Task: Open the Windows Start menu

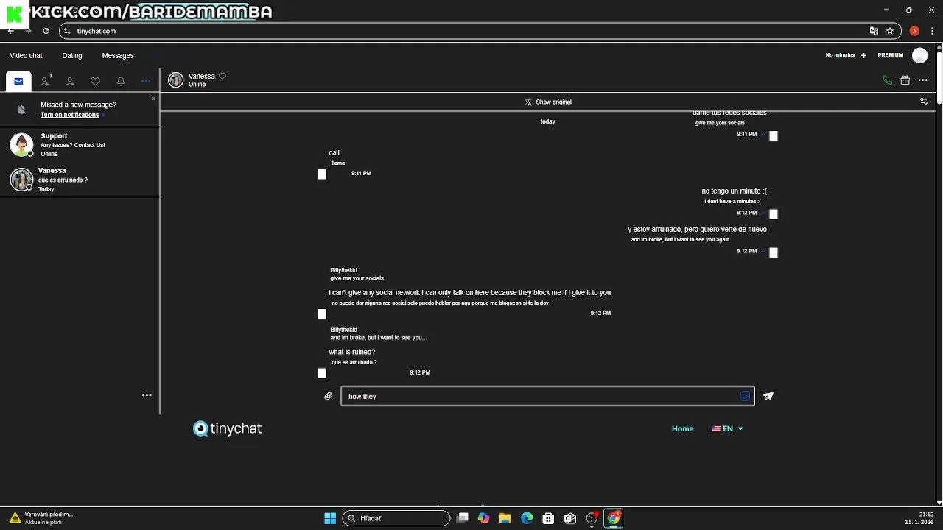Action: tap(330, 518)
